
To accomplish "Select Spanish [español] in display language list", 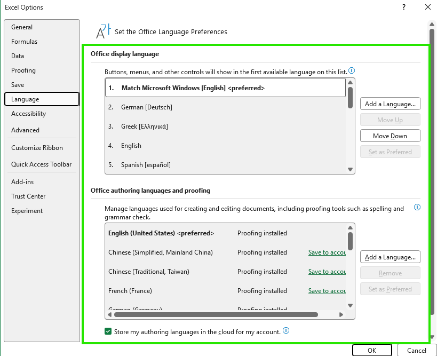I will tap(225, 165).
